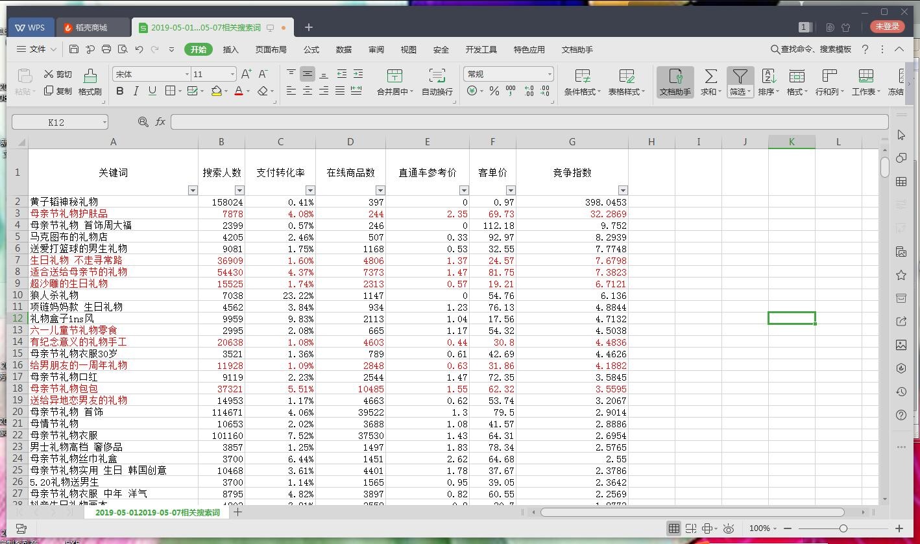Viewport: 920px width, 544px height.
Task: Click in the formula bar input field
Action: pyautogui.click(x=529, y=122)
